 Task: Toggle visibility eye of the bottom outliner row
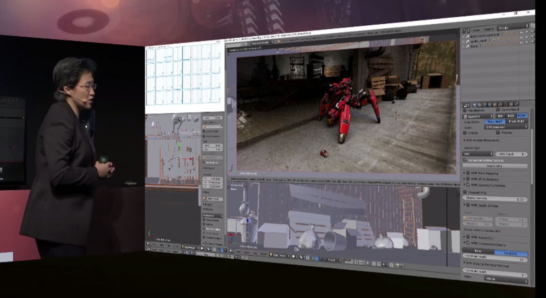(522, 42)
